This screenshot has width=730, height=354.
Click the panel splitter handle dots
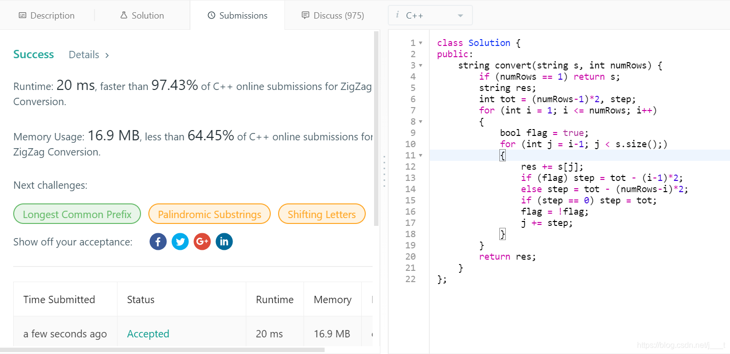(x=384, y=171)
